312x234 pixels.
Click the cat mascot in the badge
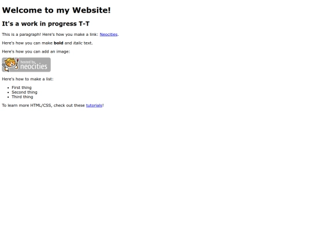(x=10, y=65)
